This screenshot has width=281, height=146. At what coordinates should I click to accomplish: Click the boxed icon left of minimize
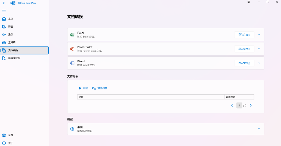(249, 2)
